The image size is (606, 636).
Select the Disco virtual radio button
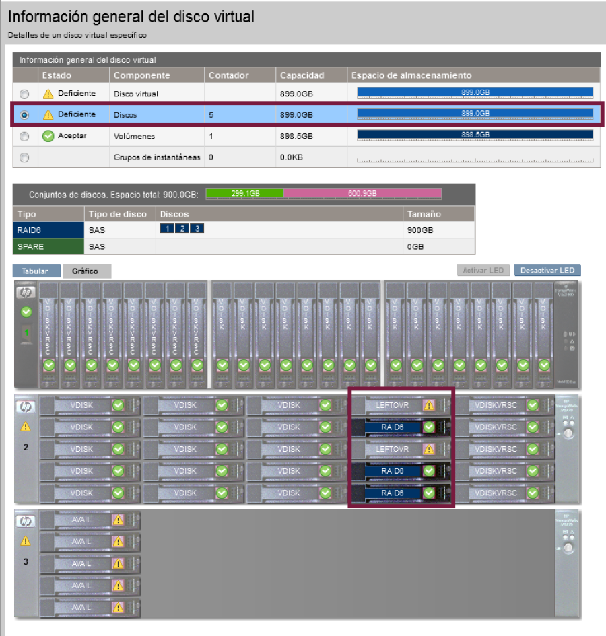point(25,94)
